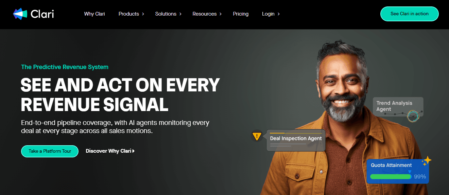Click the Take a Platform Tour button
The width and height of the screenshot is (449, 195).
coord(50,151)
